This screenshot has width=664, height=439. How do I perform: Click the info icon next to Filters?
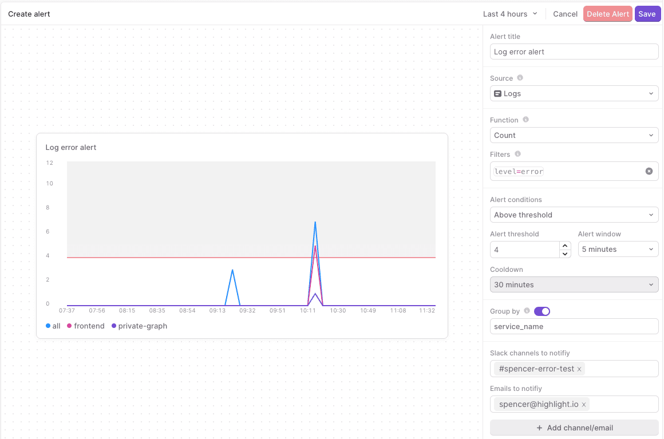tap(517, 154)
